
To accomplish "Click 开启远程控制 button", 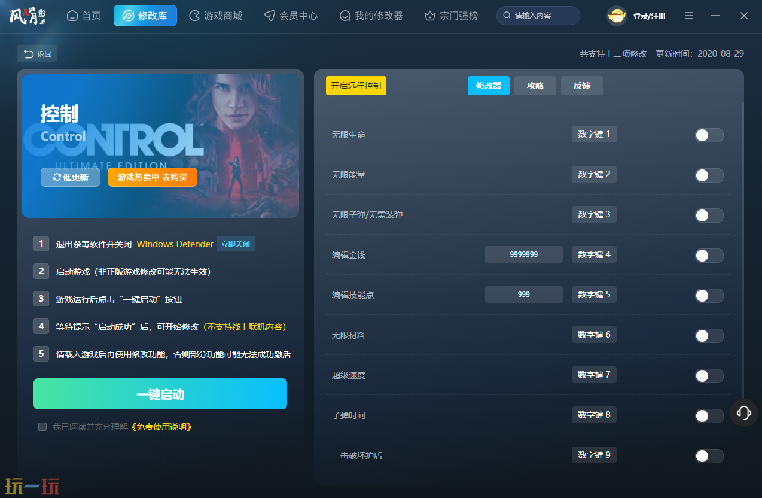I will (356, 86).
